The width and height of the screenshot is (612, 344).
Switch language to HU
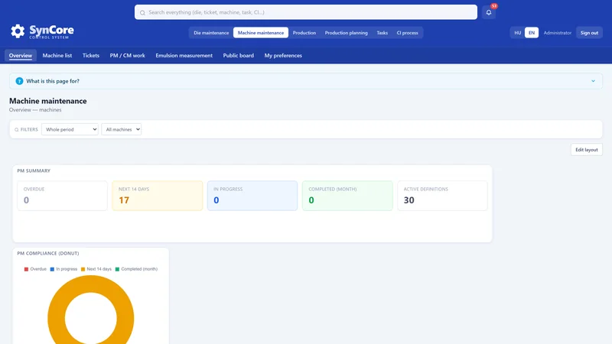518,33
